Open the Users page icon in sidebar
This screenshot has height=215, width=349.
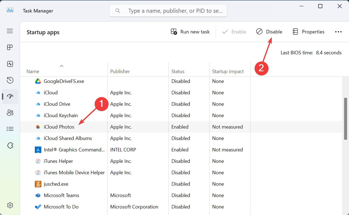click(10, 113)
